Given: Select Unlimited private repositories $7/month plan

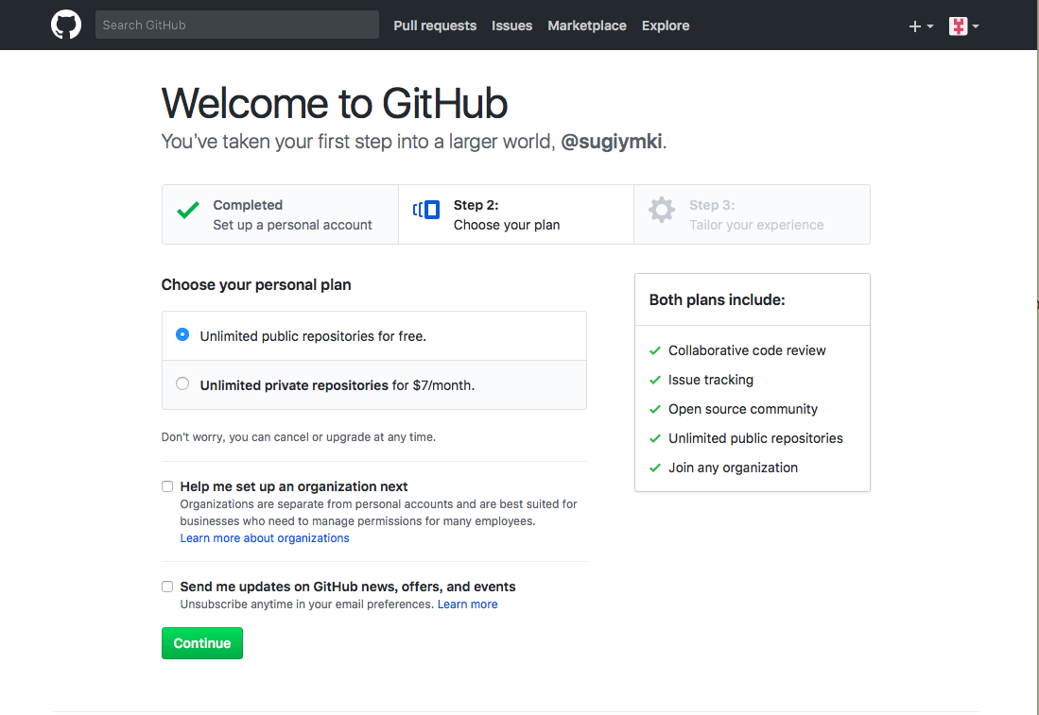Looking at the screenshot, I should tap(182, 384).
